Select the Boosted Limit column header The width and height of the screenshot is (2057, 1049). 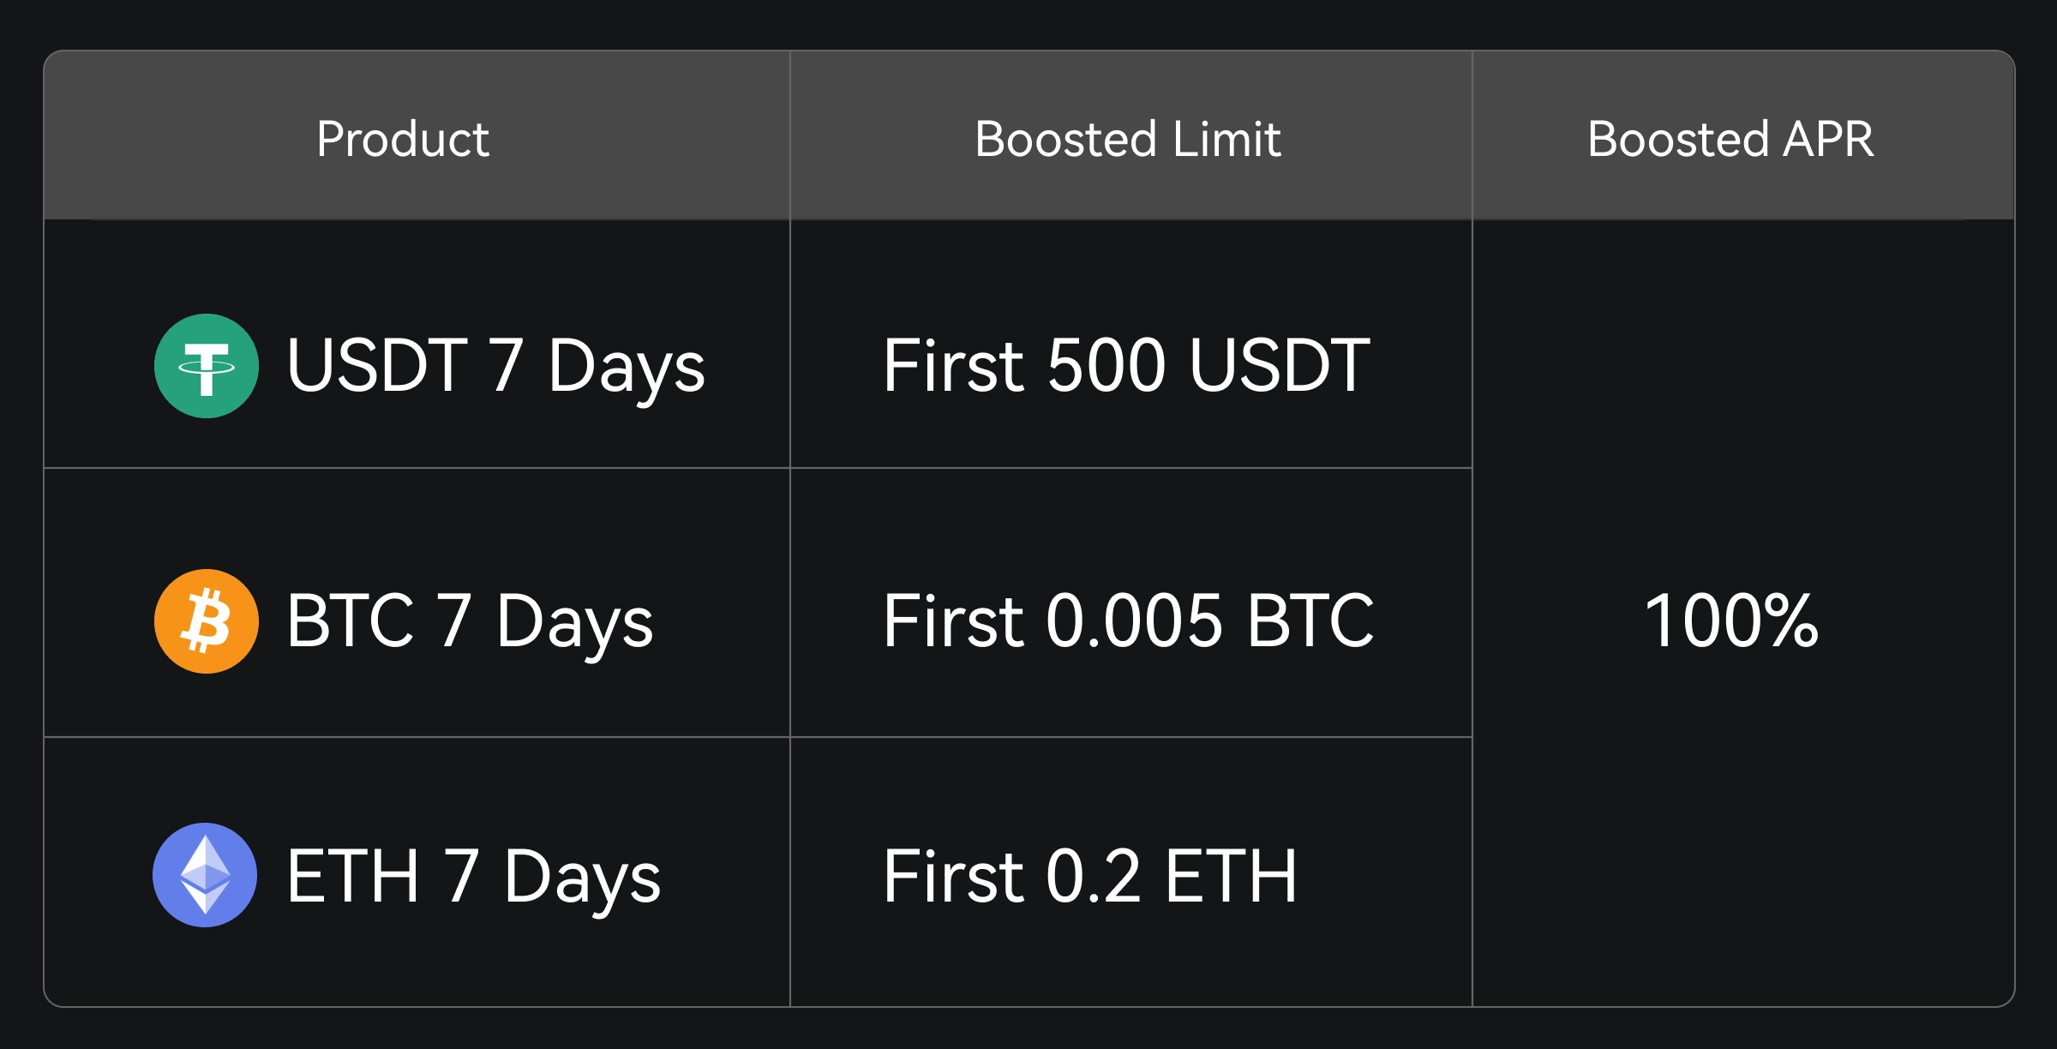click(1128, 139)
